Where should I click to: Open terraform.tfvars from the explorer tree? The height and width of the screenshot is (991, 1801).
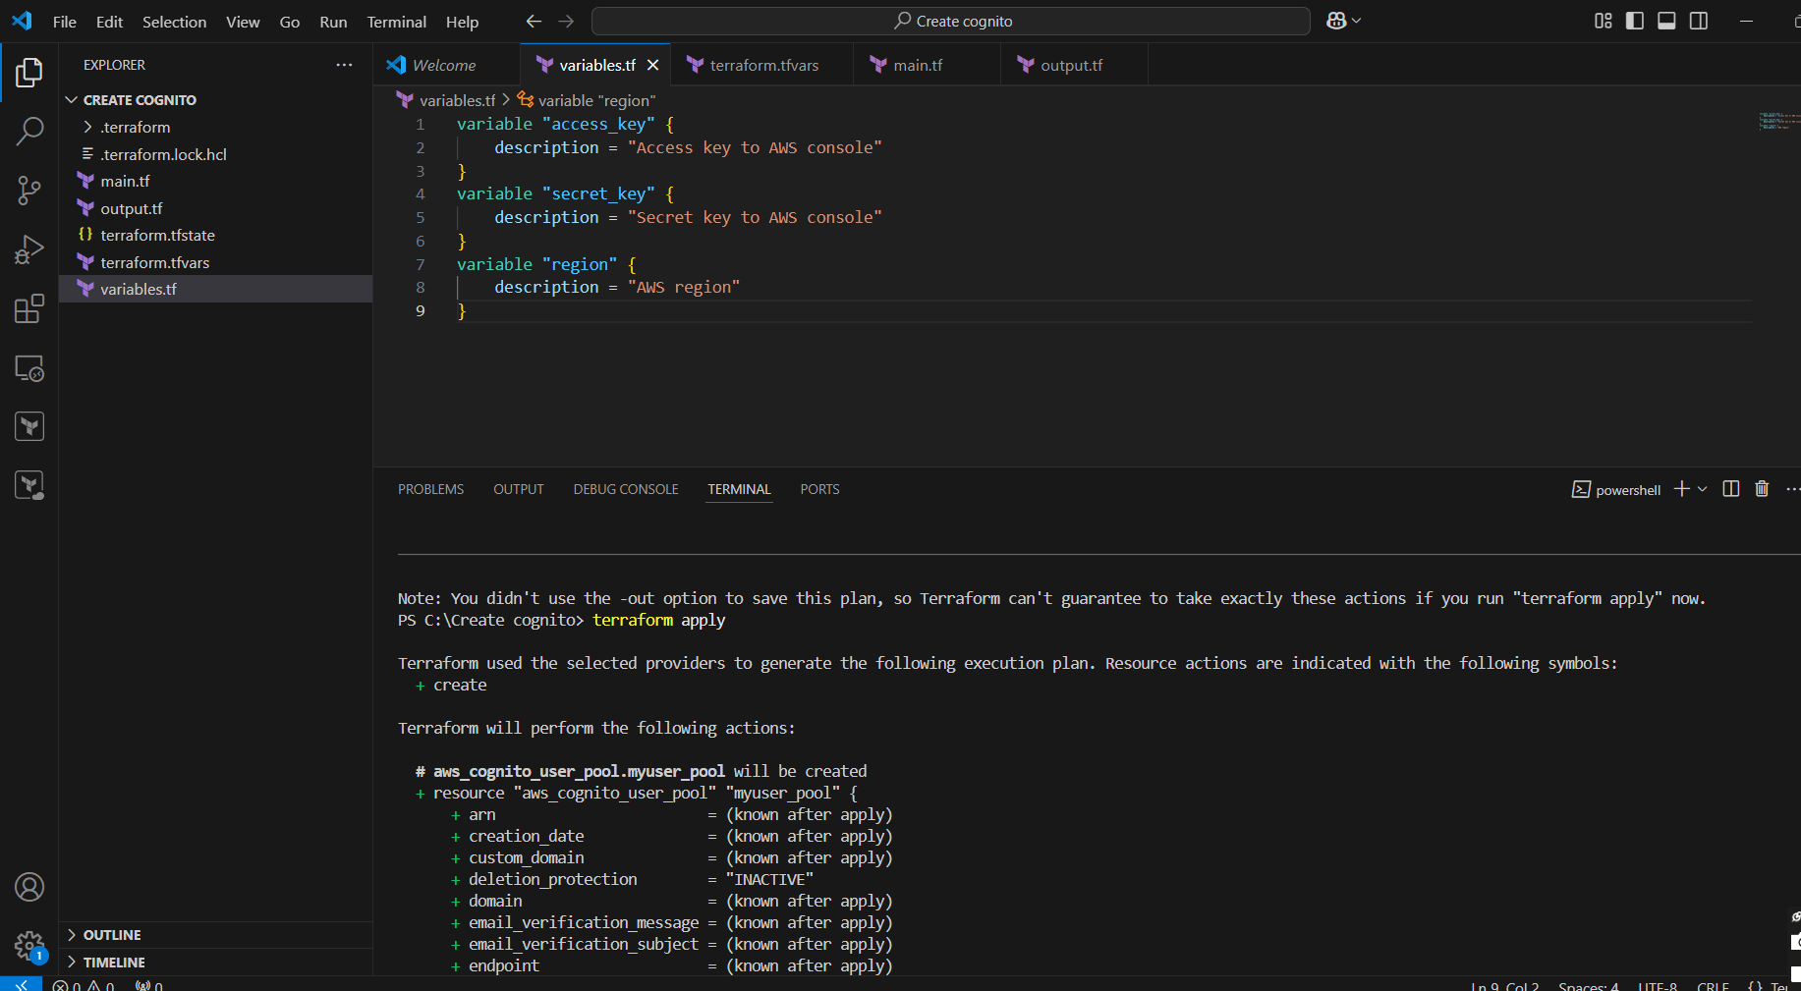[x=216, y=262]
